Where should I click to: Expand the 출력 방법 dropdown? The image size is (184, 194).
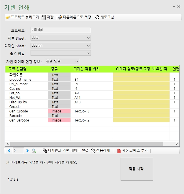tap(88, 53)
